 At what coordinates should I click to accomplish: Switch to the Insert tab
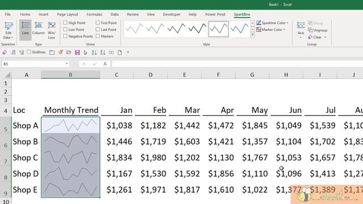43,14
